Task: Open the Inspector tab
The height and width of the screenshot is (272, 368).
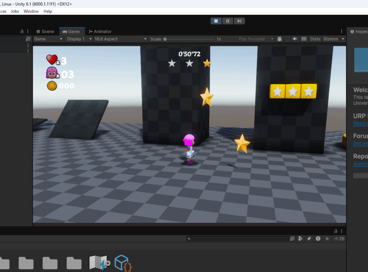Action: 359,32
